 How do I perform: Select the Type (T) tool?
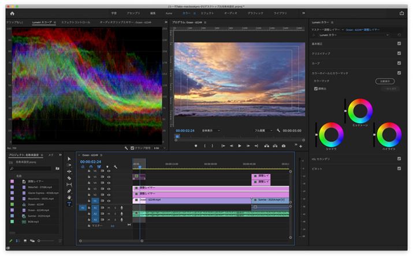coord(69,203)
